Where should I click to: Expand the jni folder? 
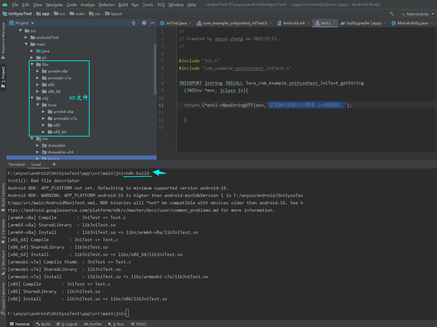coord(32,58)
